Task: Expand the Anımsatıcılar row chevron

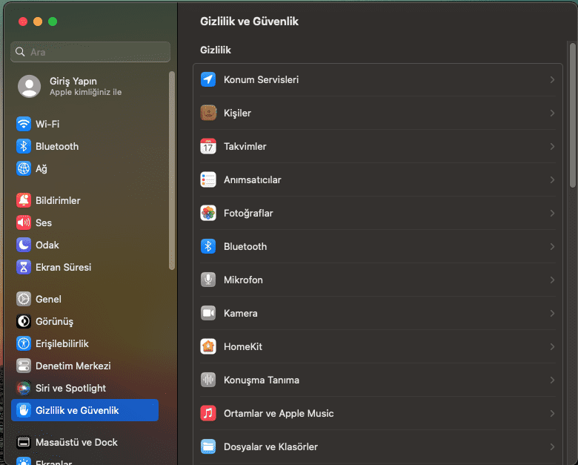Action: (x=552, y=179)
